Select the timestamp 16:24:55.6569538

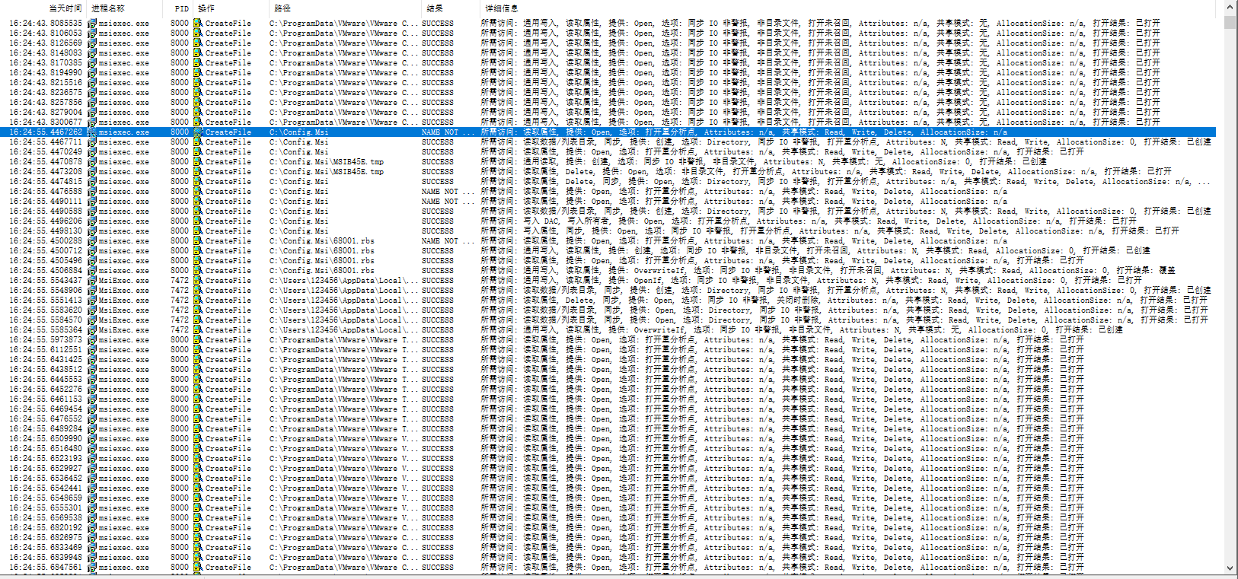pyautogui.click(x=46, y=517)
